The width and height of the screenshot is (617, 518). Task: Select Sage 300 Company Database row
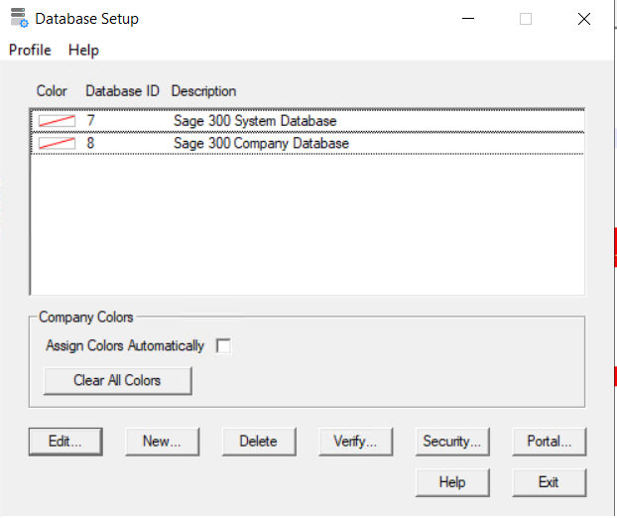tap(308, 143)
